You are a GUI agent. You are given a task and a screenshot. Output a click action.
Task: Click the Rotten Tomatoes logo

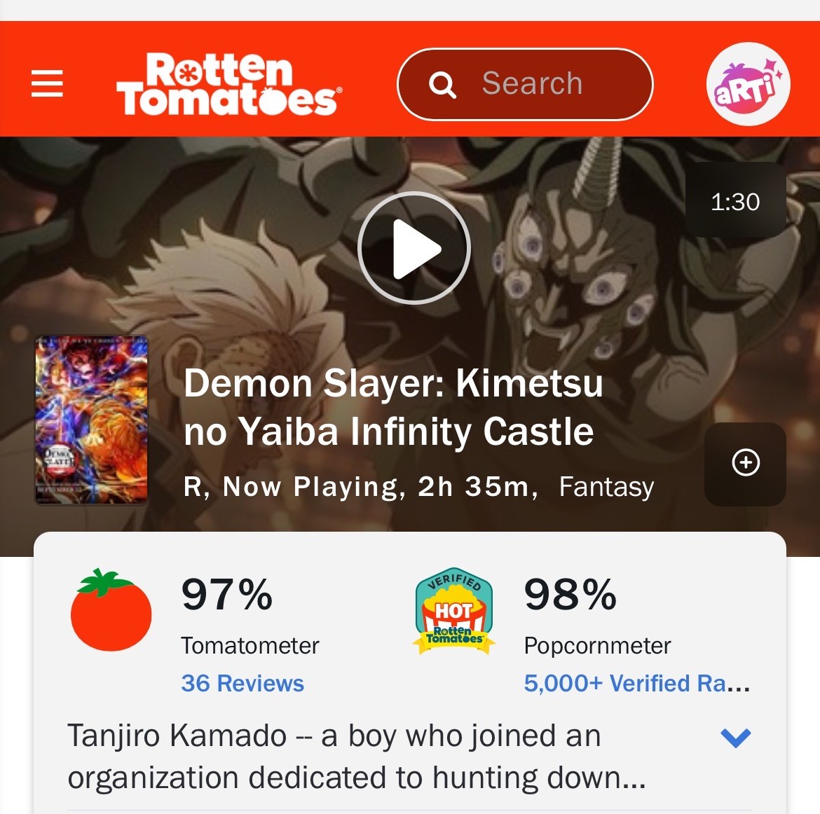(230, 83)
